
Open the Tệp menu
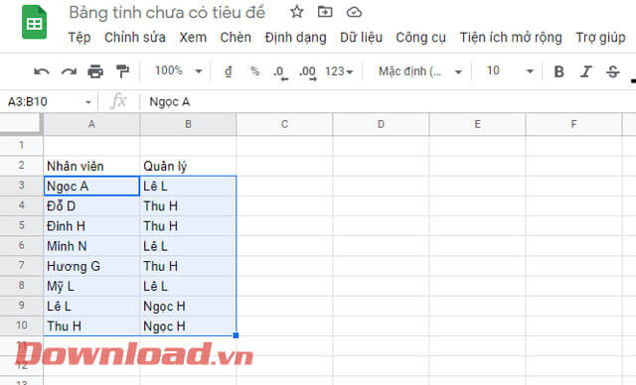coord(79,38)
